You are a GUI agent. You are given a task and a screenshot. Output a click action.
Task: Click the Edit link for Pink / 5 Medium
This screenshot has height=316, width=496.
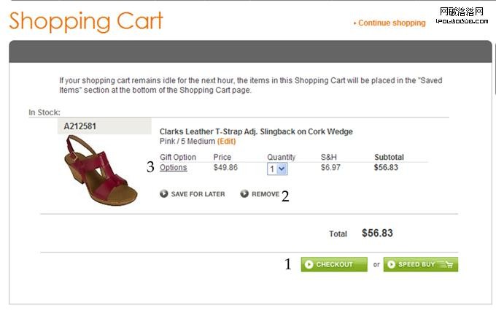(226, 142)
